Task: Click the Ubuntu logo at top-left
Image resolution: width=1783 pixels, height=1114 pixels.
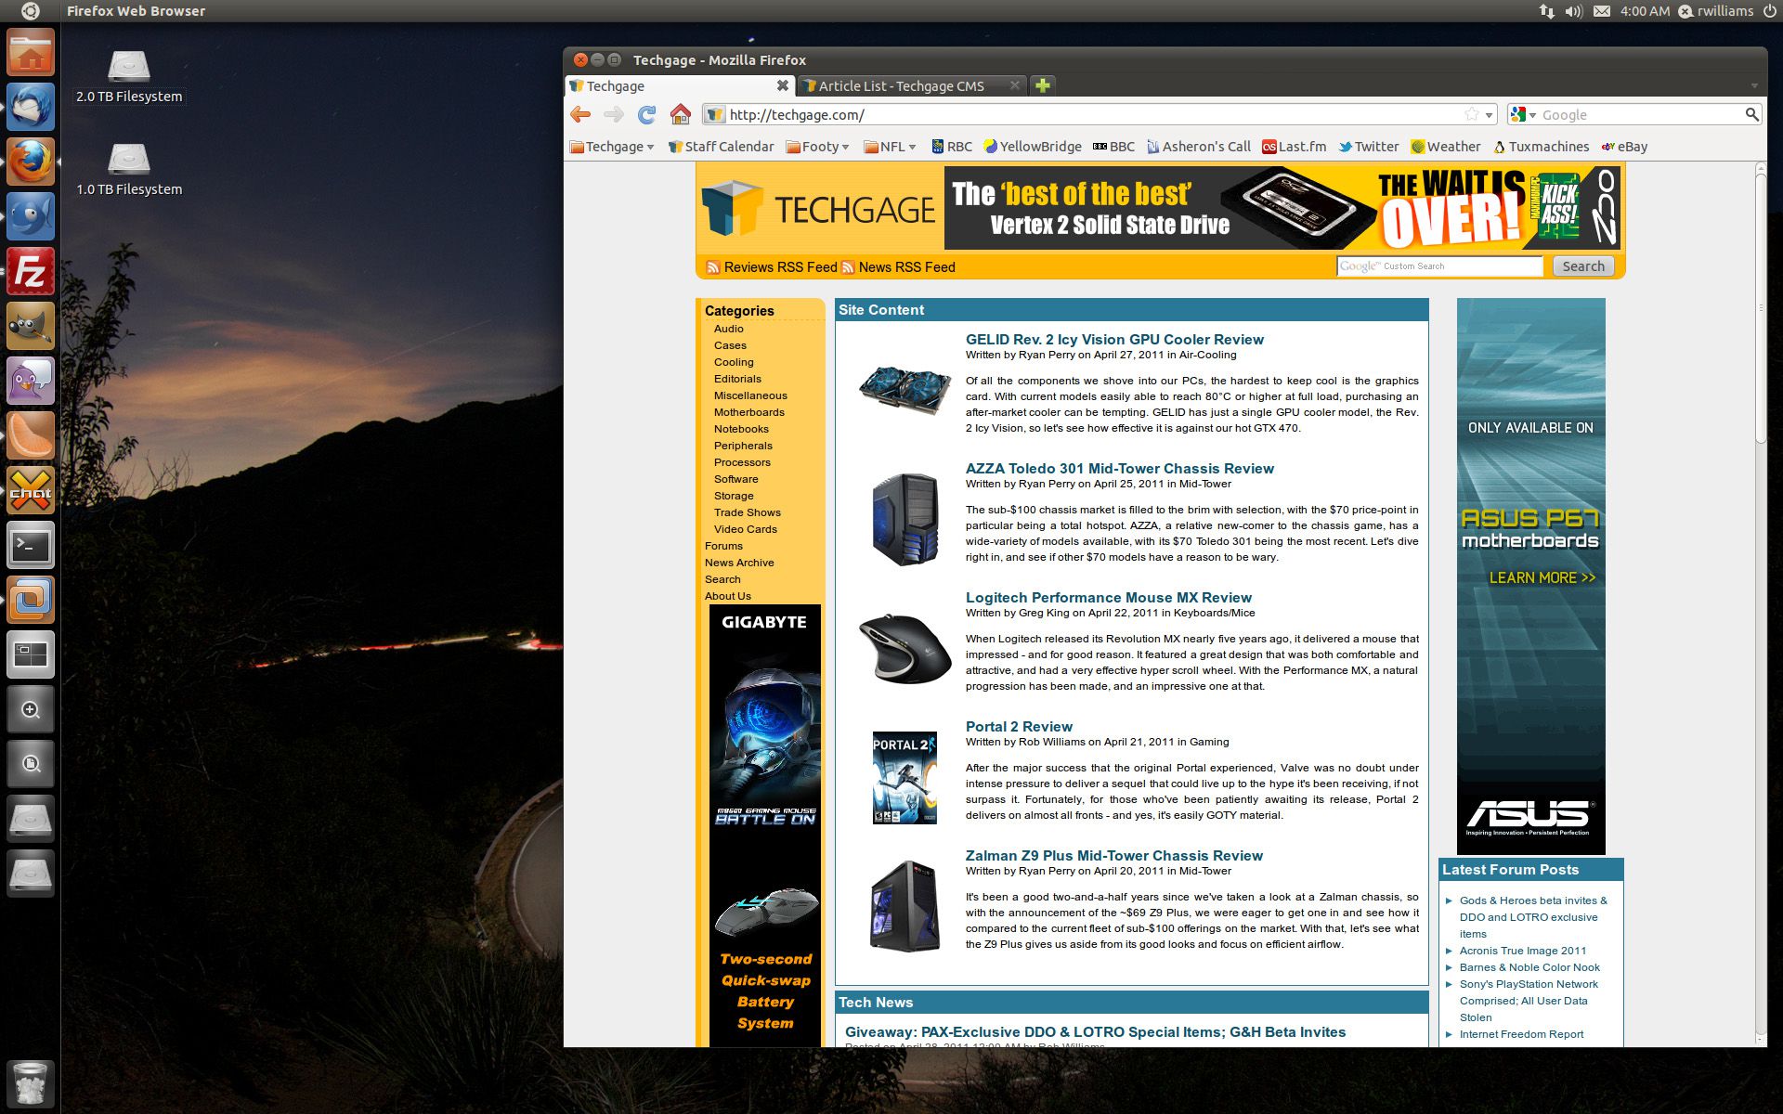Action: click(31, 11)
